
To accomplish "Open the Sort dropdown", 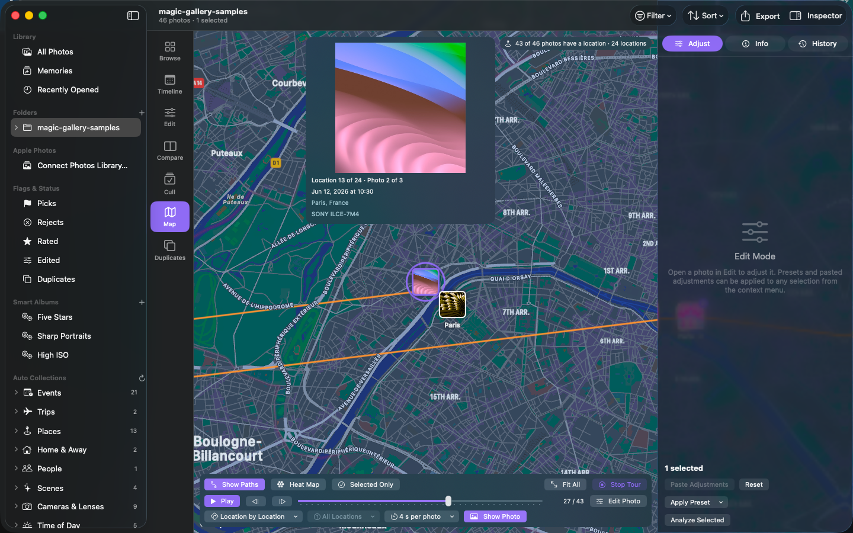I will tap(706, 16).
